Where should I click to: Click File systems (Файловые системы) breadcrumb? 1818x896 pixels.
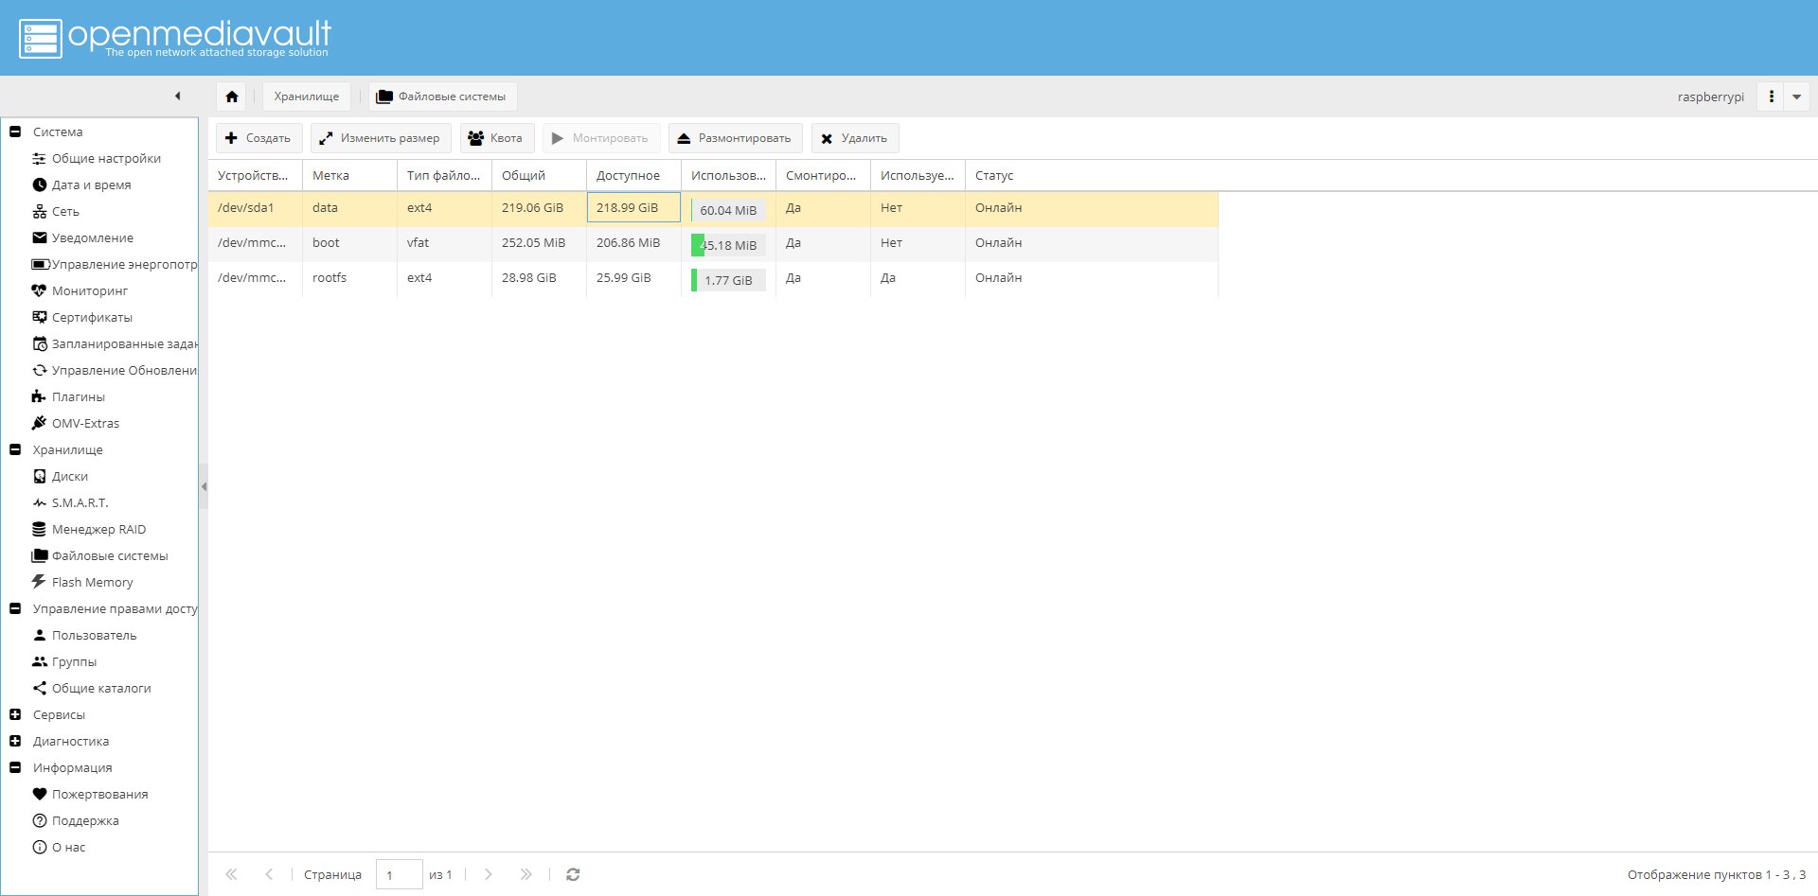[x=442, y=97]
